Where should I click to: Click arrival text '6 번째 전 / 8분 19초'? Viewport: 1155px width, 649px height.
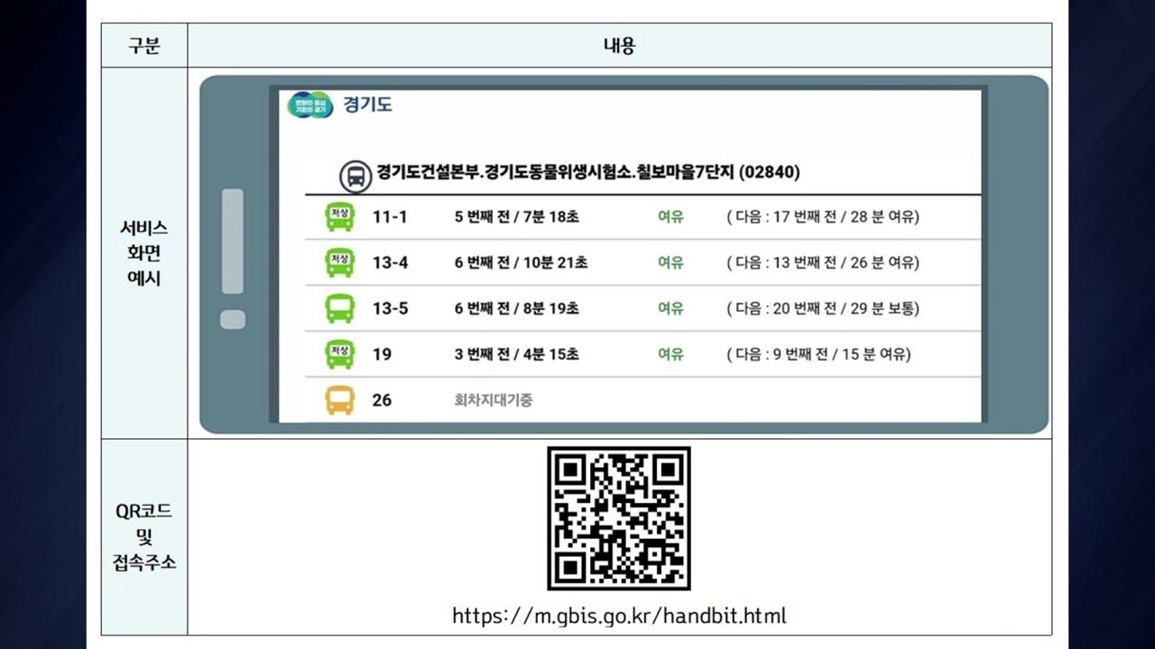(516, 308)
